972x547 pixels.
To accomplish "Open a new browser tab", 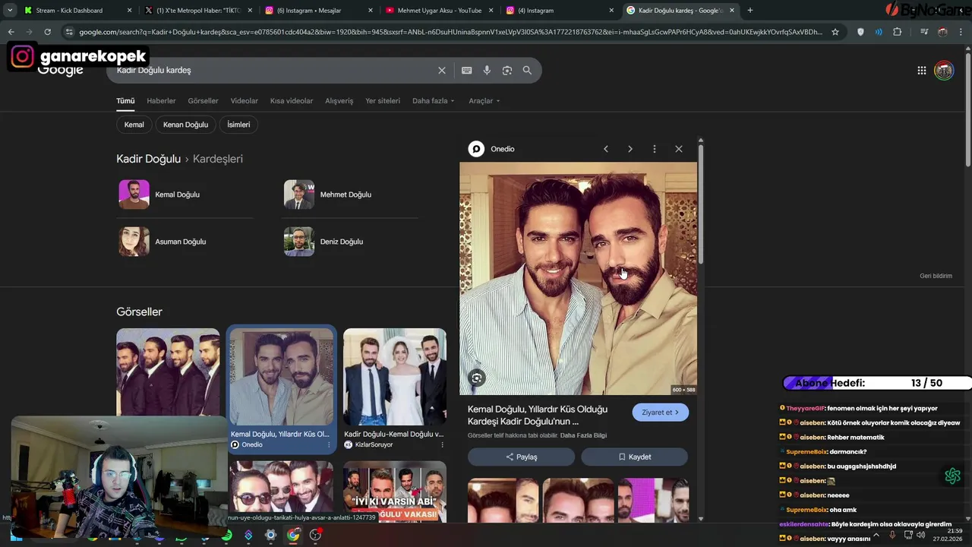I will pyautogui.click(x=750, y=10).
